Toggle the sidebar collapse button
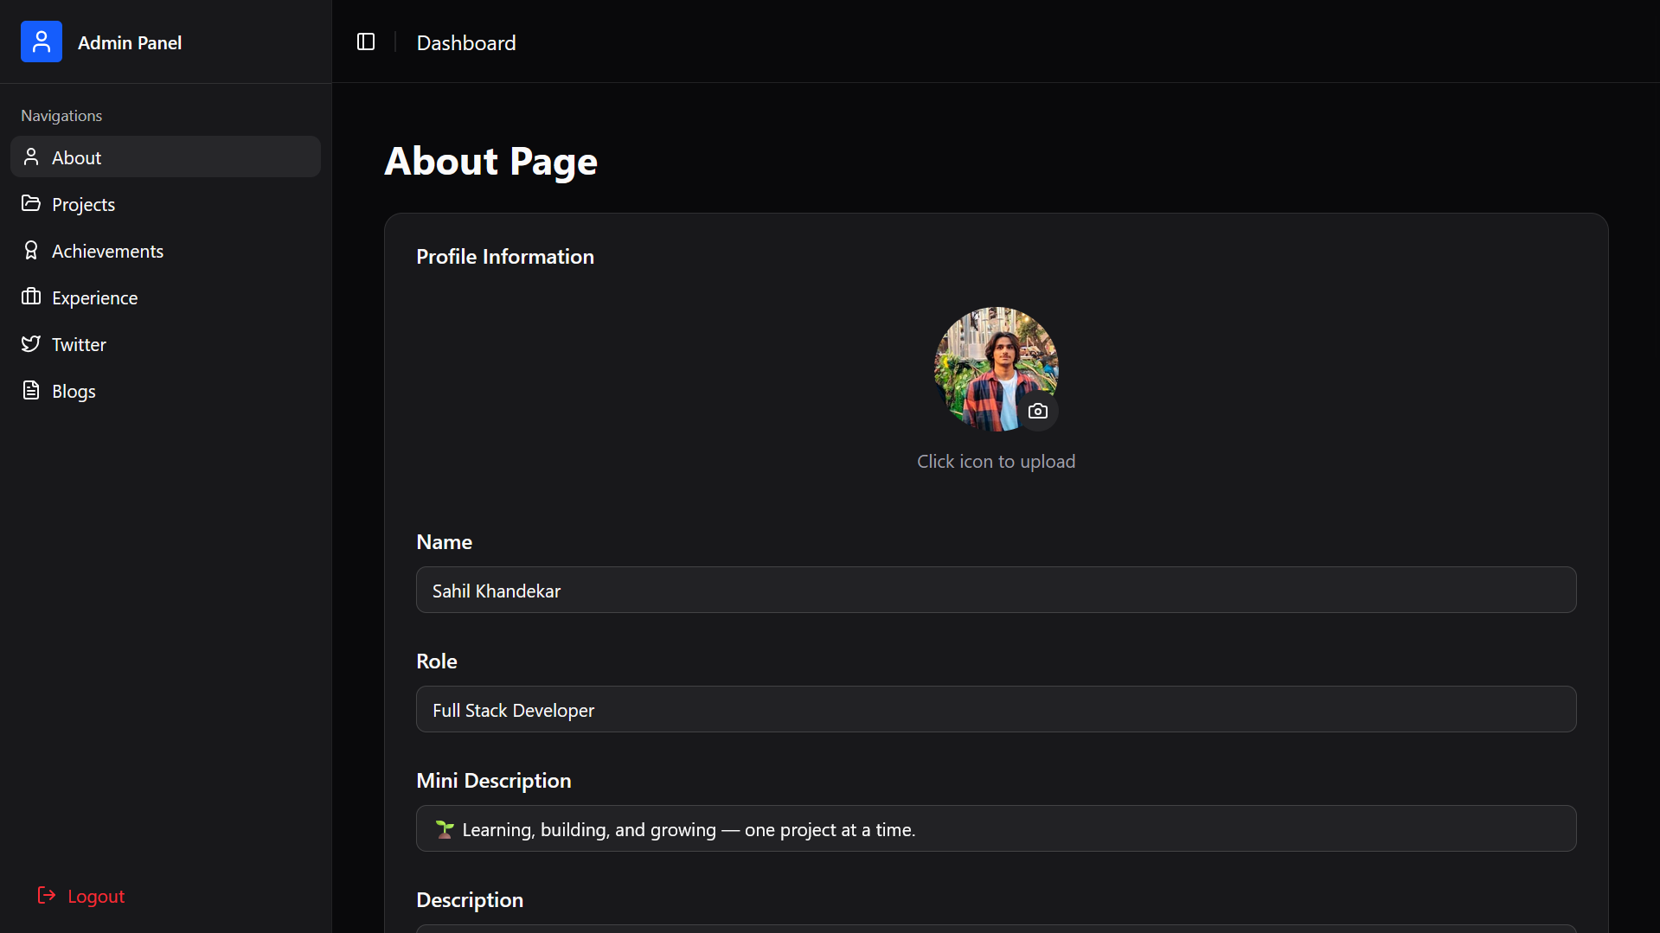The height and width of the screenshot is (933, 1660). click(366, 42)
